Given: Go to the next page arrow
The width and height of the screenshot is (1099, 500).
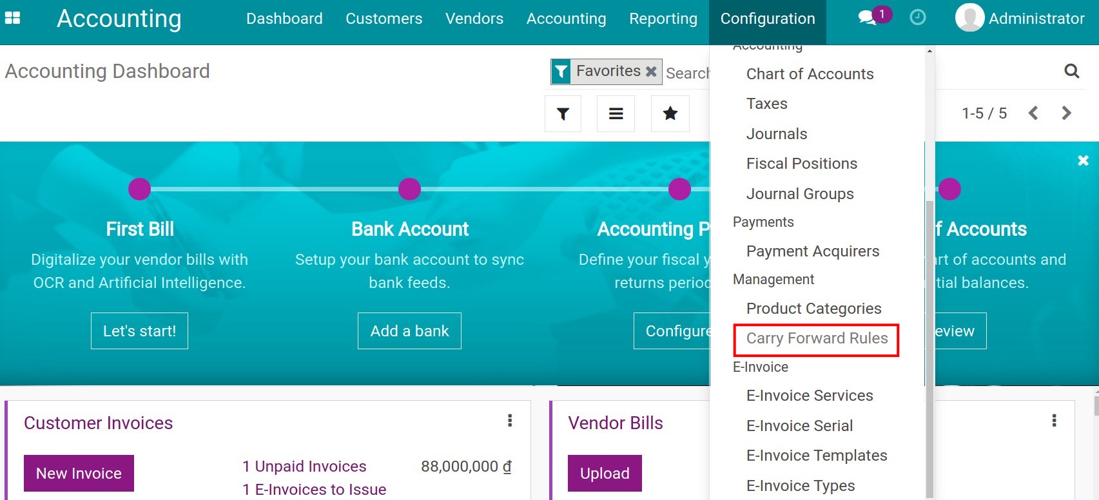Looking at the screenshot, I should [1066, 113].
